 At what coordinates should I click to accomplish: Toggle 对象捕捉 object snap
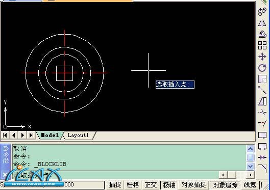click(x=194, y=185)
